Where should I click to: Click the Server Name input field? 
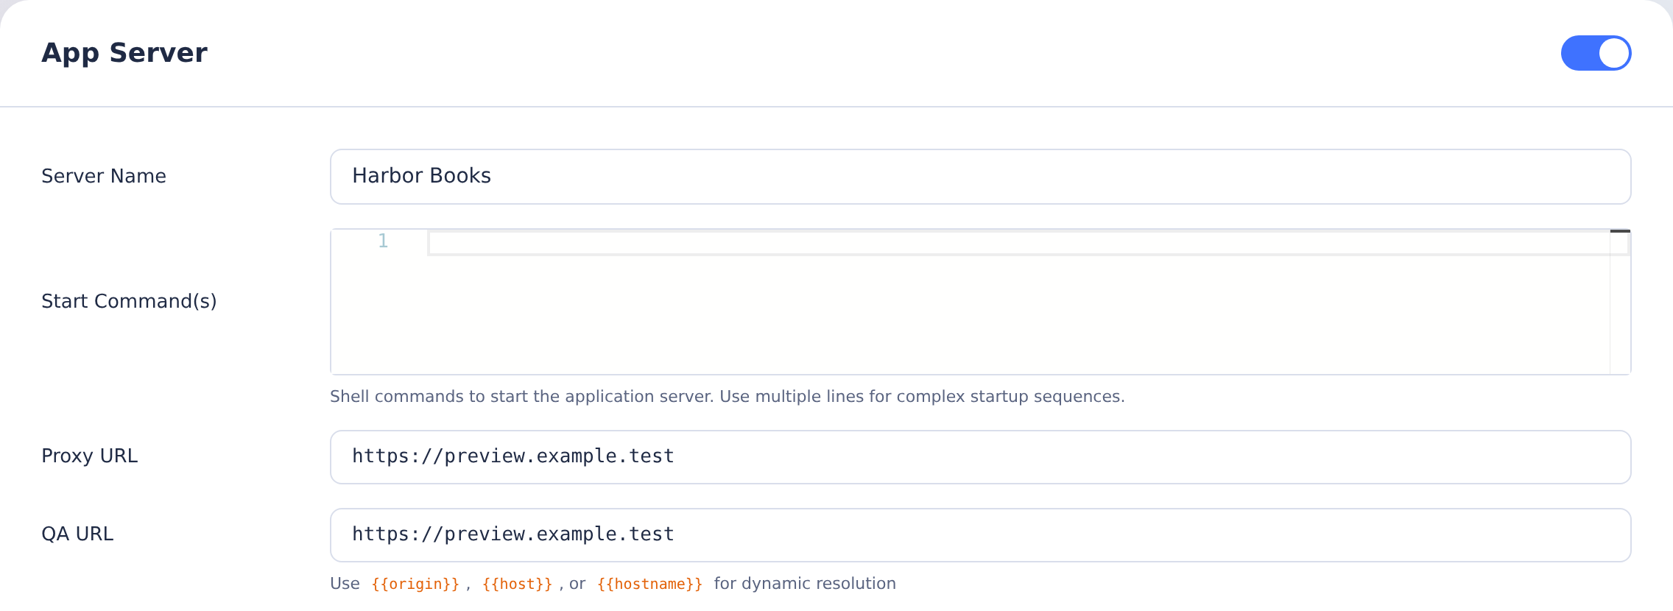[980, 177]
